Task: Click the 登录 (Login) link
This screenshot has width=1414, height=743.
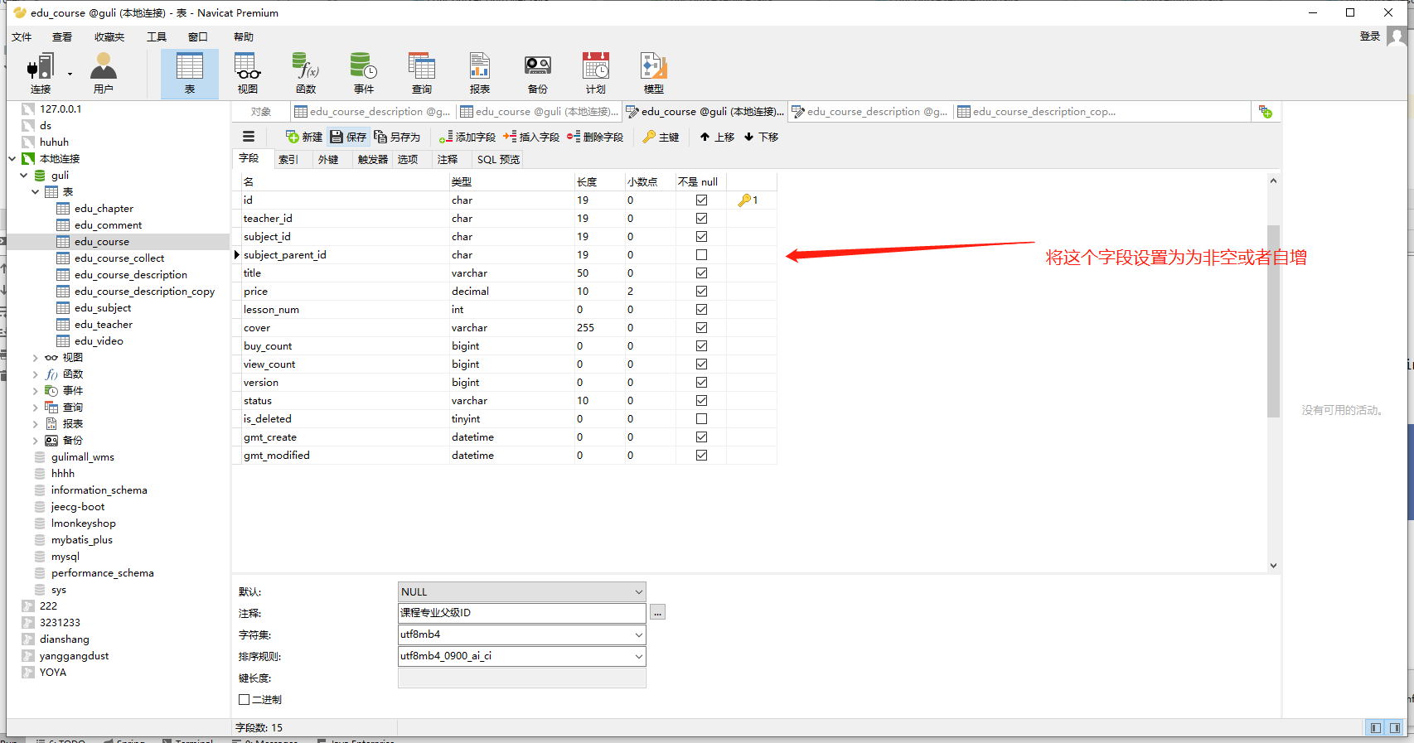Action: [1370, 36]
